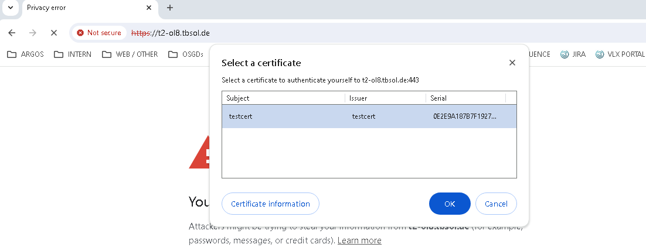Open a new tab with plus icon
646x251 pixels.
170,8
